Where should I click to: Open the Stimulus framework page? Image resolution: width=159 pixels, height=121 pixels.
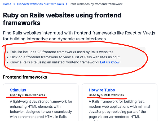coord(18,90)
